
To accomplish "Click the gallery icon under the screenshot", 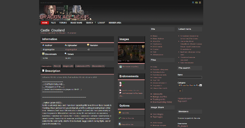I will click(121, 67).
